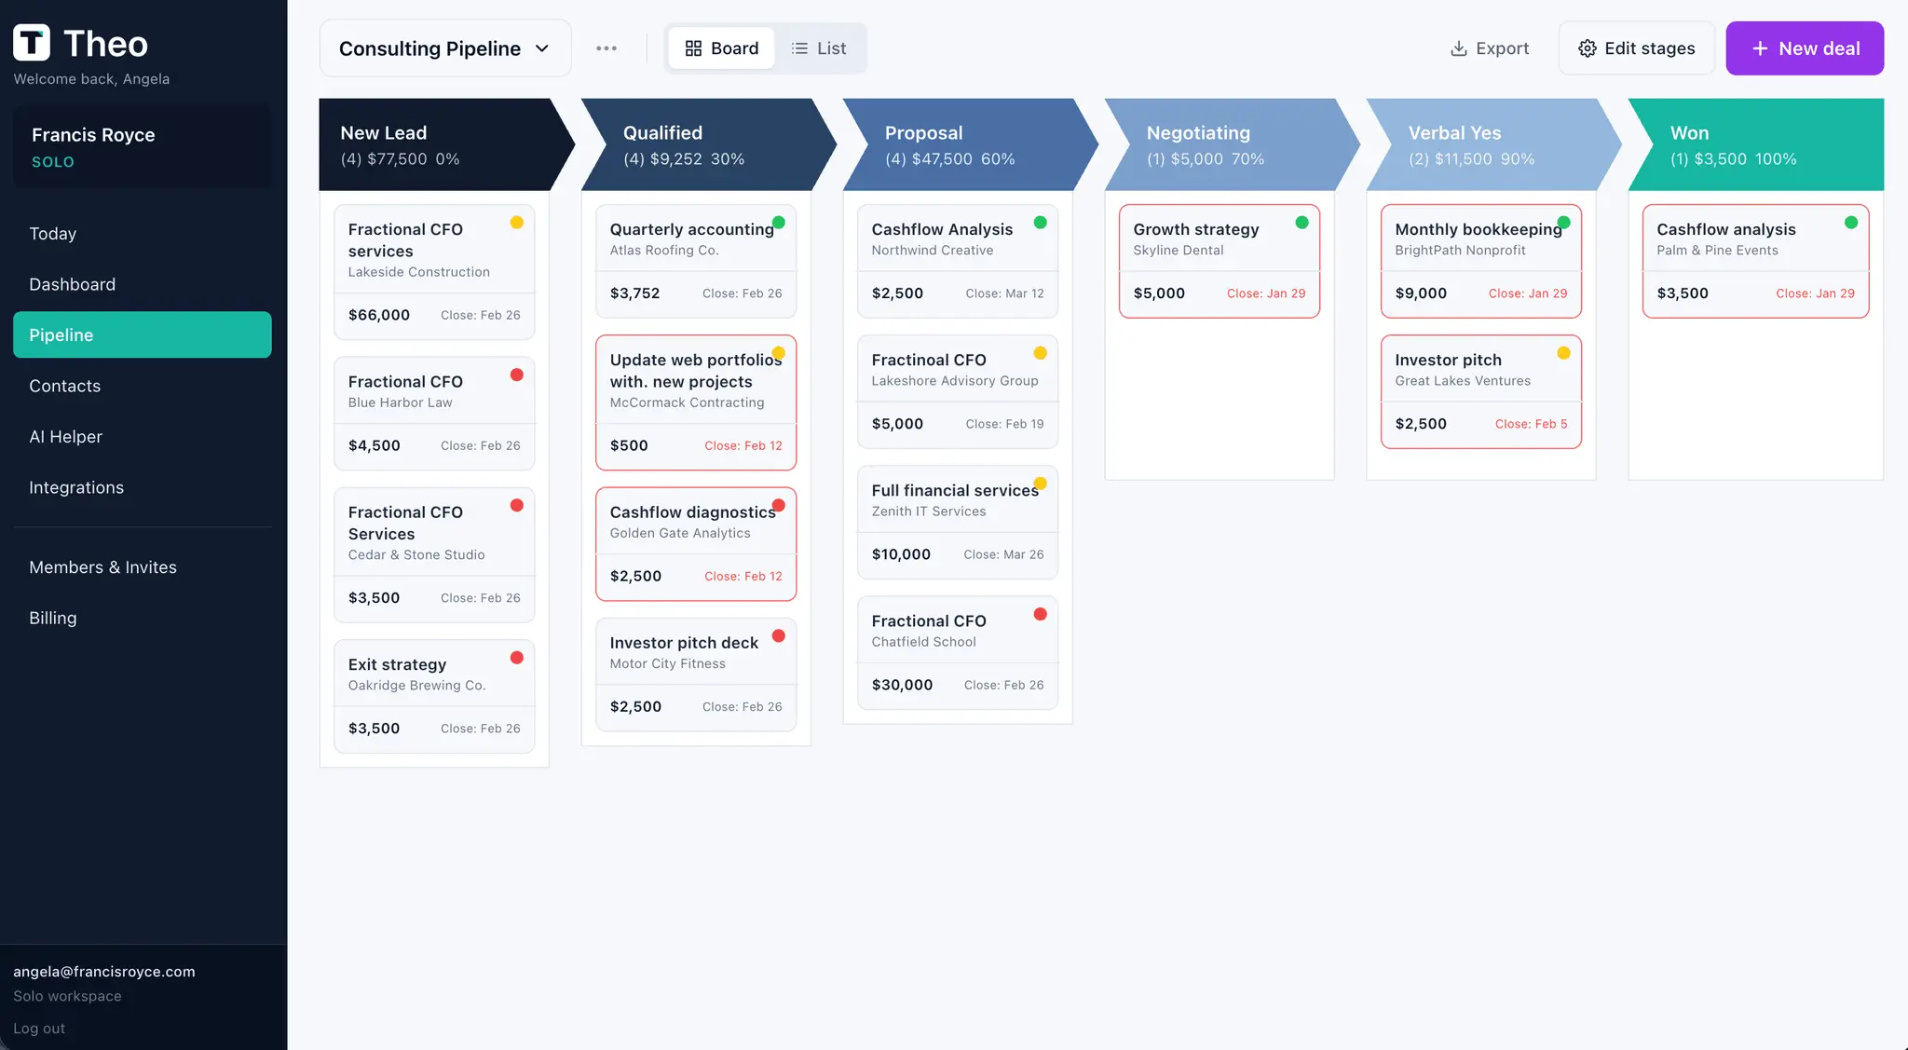The image size is (1908, 1050).
Task: Click 'Close: Feb 5' on Investor pitch card
Action: [1531, 424]
